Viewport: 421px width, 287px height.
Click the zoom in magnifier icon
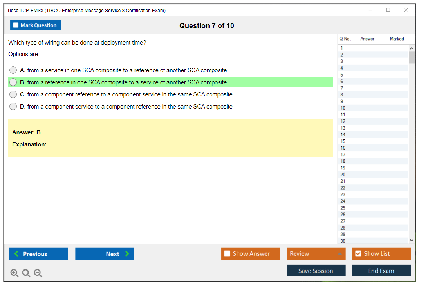(14, 273)
